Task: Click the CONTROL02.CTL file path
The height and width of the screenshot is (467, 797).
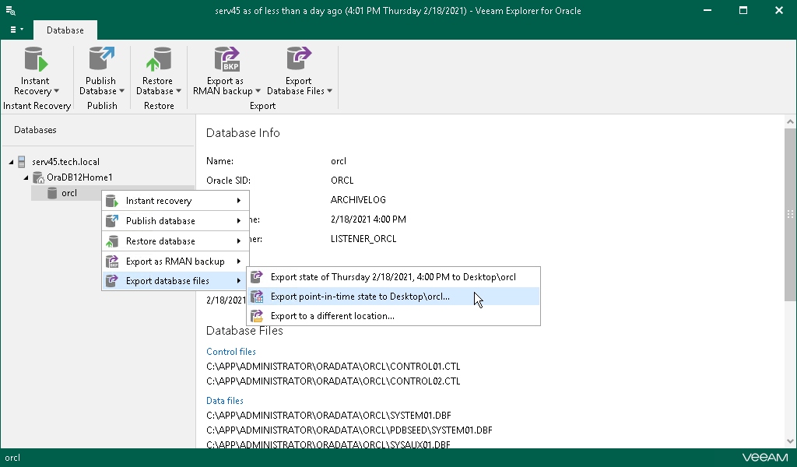Action: pos(333,381)
